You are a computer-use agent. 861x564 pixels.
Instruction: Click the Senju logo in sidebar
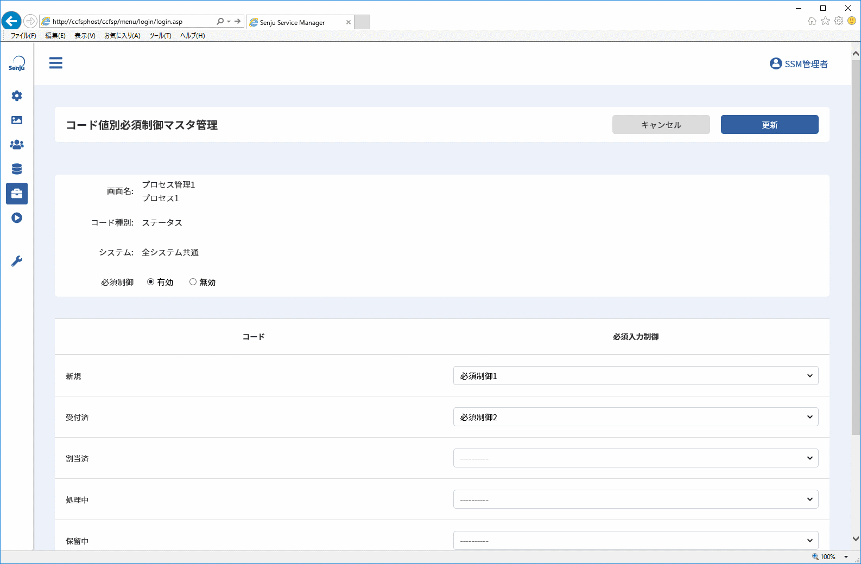click(17, 64)
